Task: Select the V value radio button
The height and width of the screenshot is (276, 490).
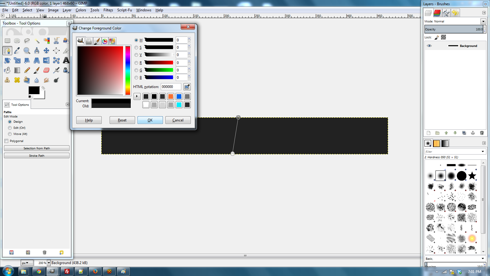Action: click(136, 55)
